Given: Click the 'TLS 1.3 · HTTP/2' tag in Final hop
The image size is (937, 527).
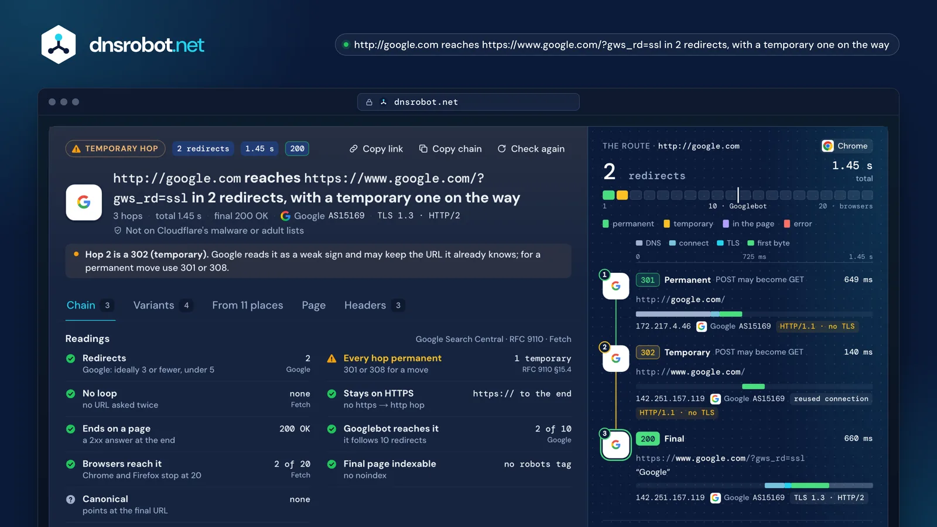Looking at the screenshot, I should 829,498.
